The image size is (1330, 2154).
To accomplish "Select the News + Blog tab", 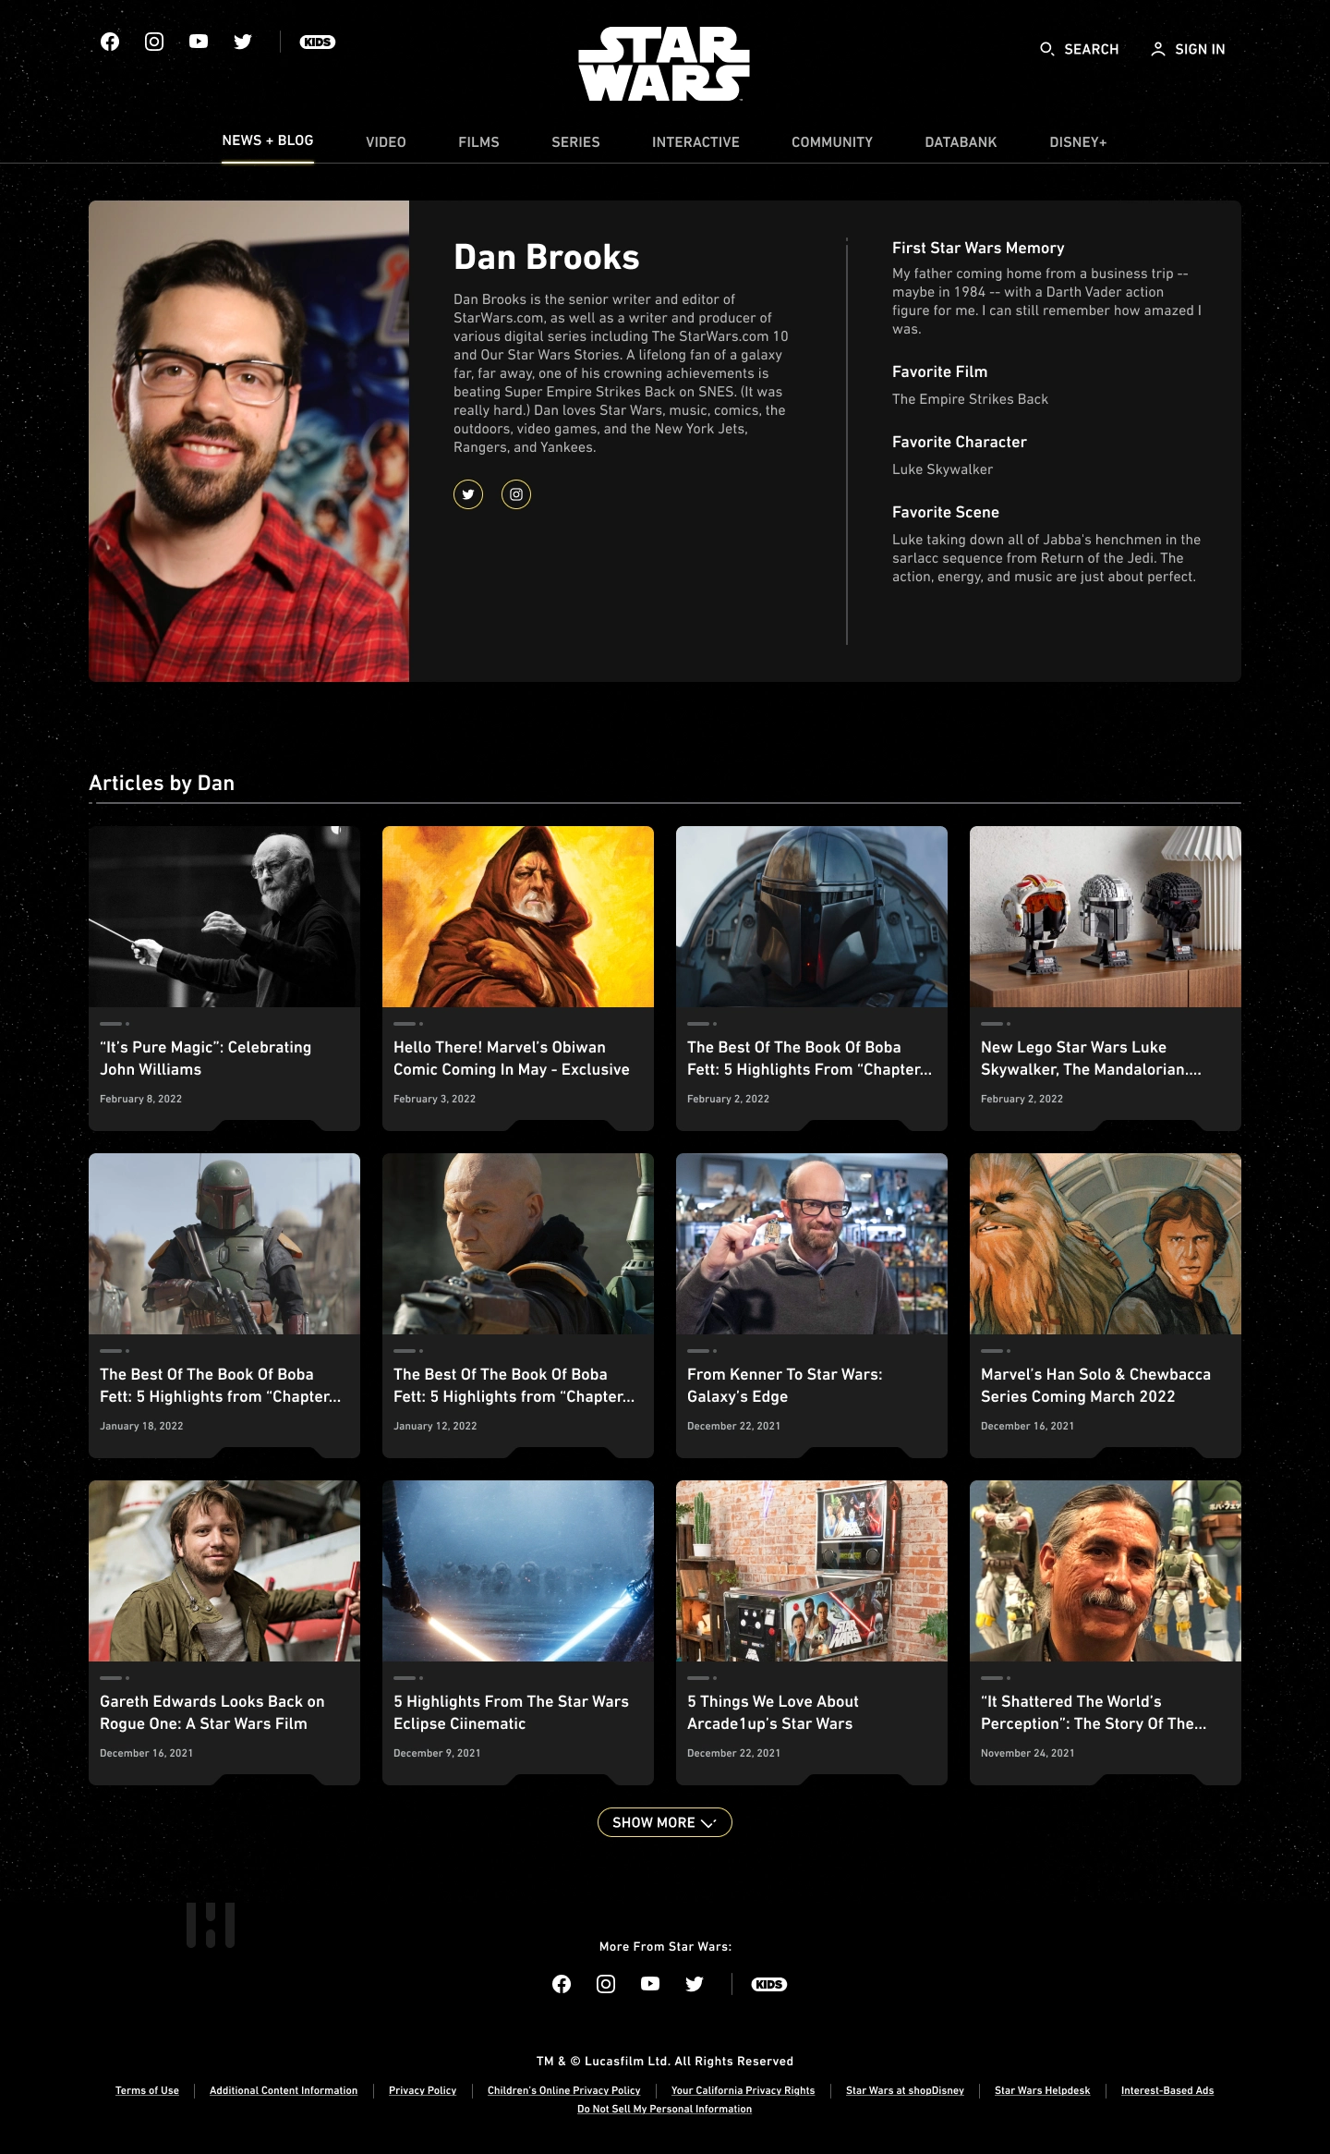I will [x=268, y=140].
